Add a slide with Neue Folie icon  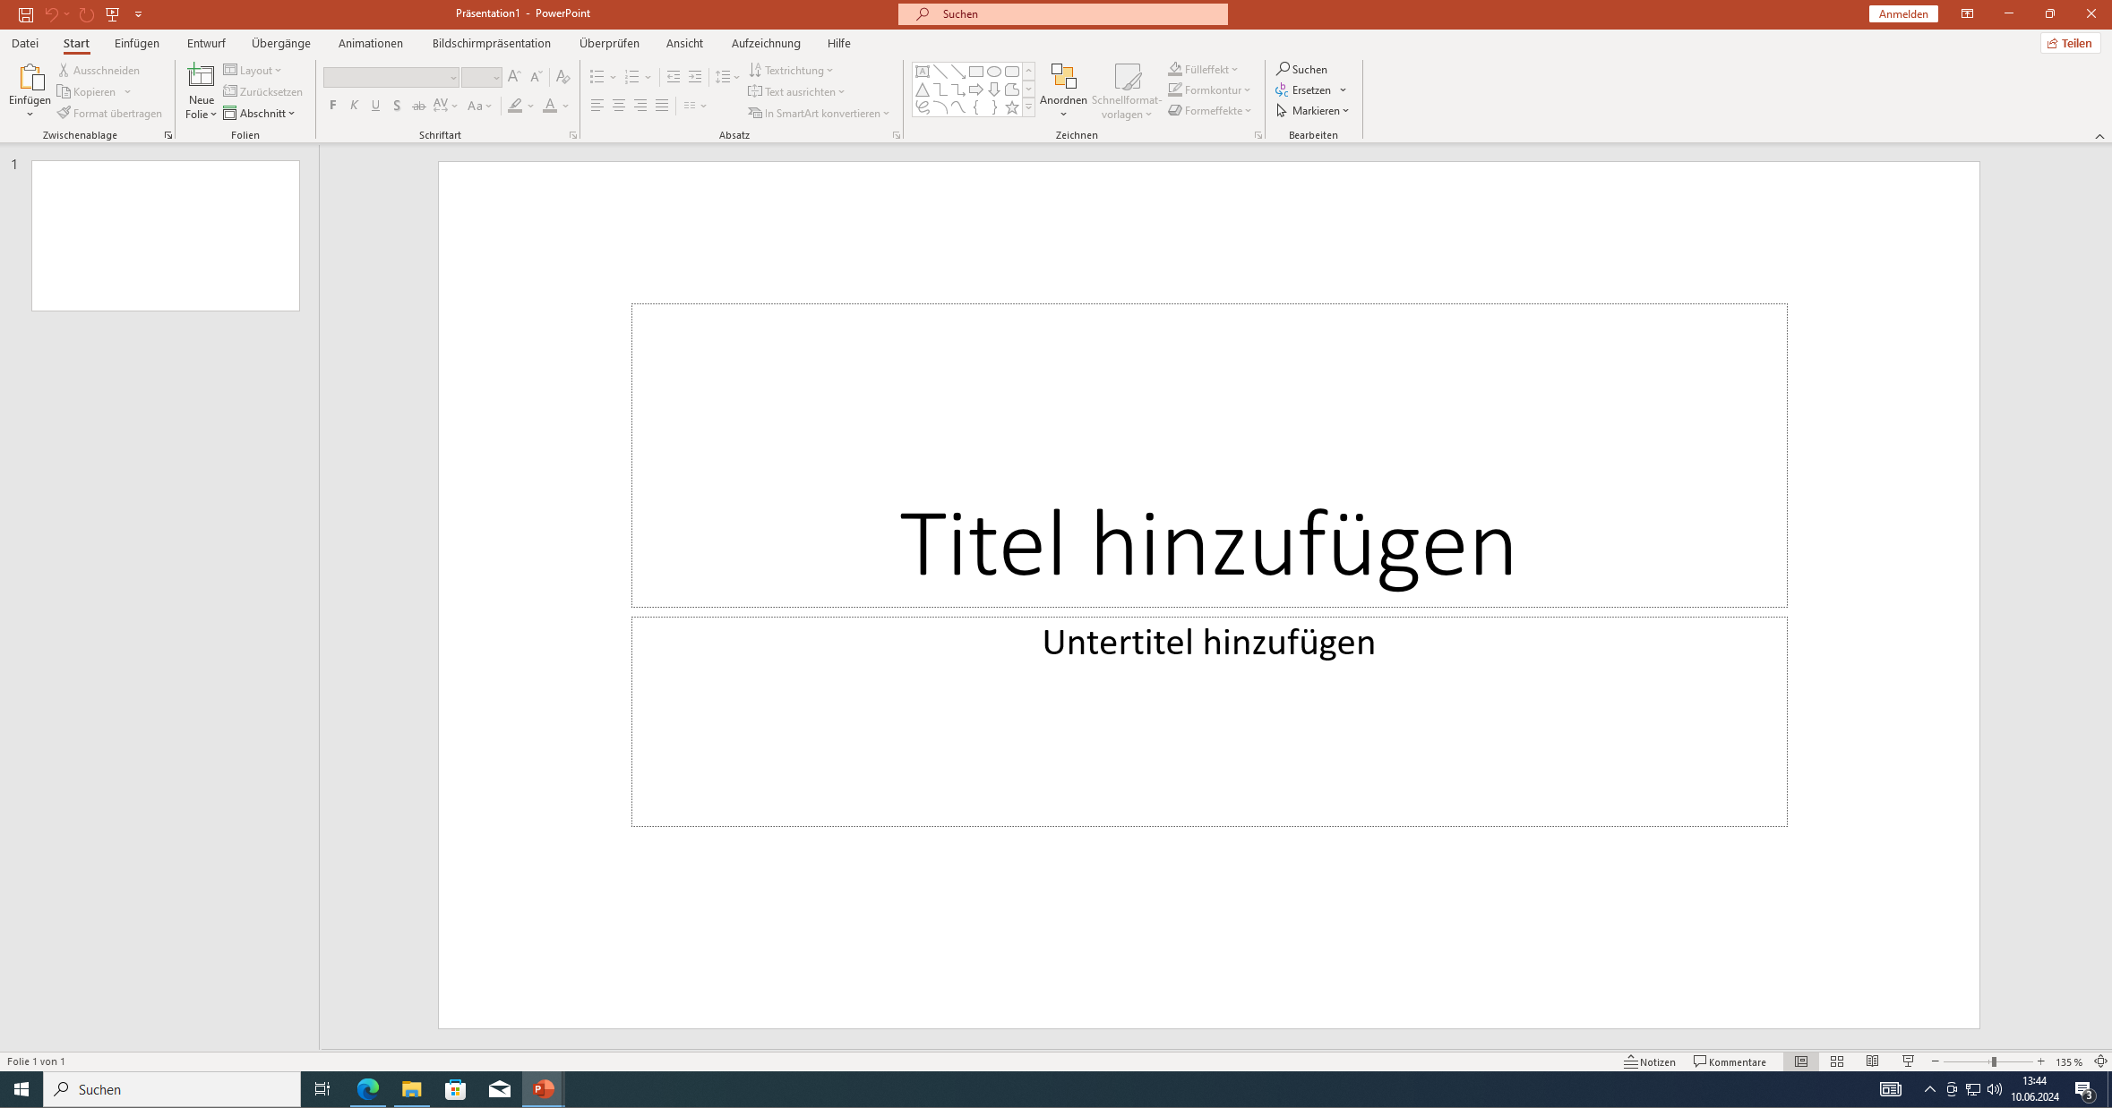(x=201, y=76)
